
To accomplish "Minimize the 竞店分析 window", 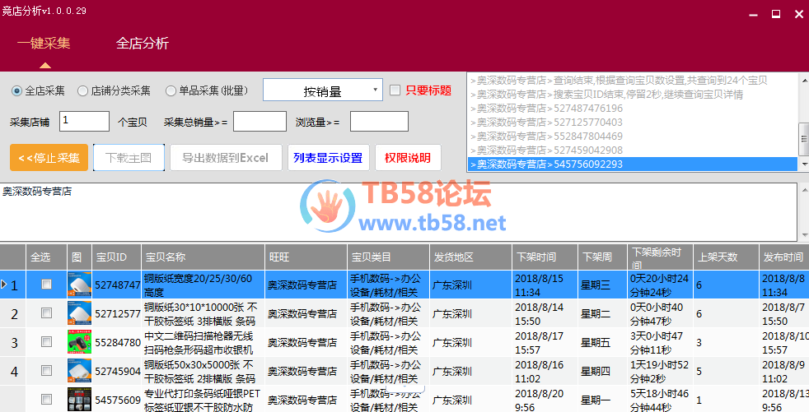I will pos(753,14).
